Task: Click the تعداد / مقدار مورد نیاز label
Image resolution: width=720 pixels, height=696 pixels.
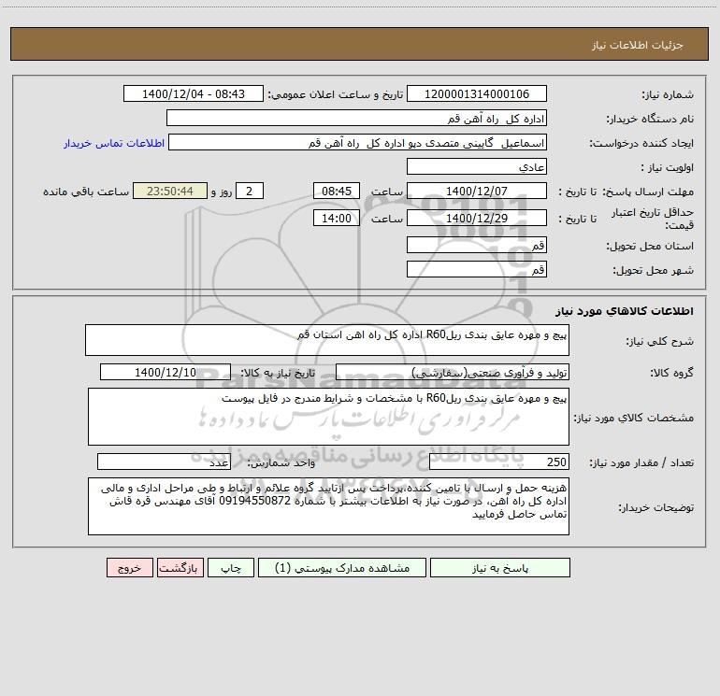Action: click(x=641, y=463)
